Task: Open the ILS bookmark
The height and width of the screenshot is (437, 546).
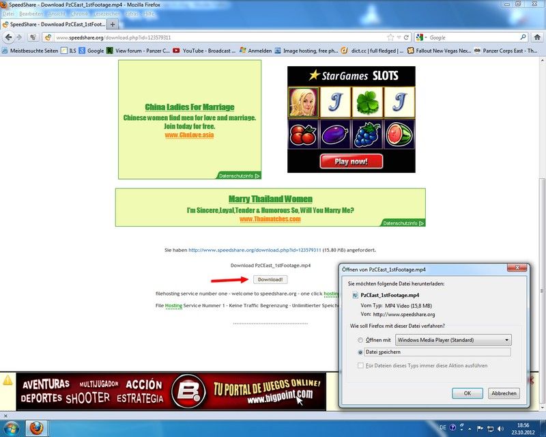Action: [x=69, y=51]
